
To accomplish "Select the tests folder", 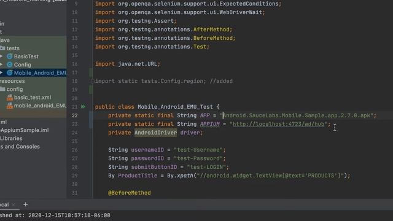I will (13, 48).
